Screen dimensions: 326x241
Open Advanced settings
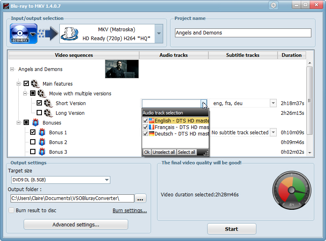tap(76, 225)
